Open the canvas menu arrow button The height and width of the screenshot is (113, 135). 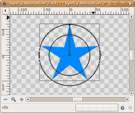[x=5, y=11]
